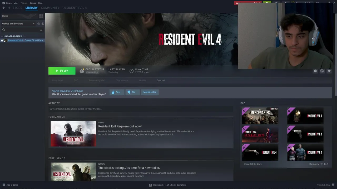The width and height of the screenshot is (337, 189).
Task: Open the handgun weapon DLC thumbnail
Action: click(x=305, y=134)
